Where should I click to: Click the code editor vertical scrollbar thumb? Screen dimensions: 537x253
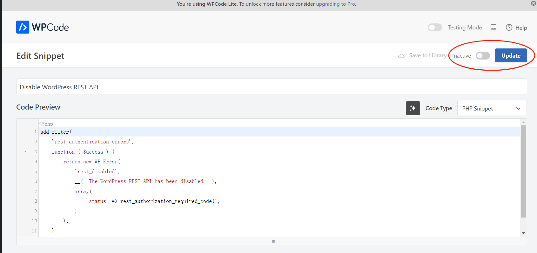(x=523, y=171)
